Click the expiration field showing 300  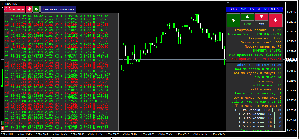(261, 24)
